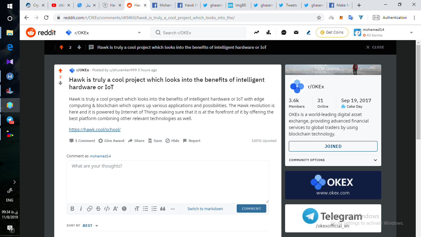Open the mohamad14 user menu dropdown
This screenshot has height=237, width=421.
pyautogui.click(x=383, y=32)
